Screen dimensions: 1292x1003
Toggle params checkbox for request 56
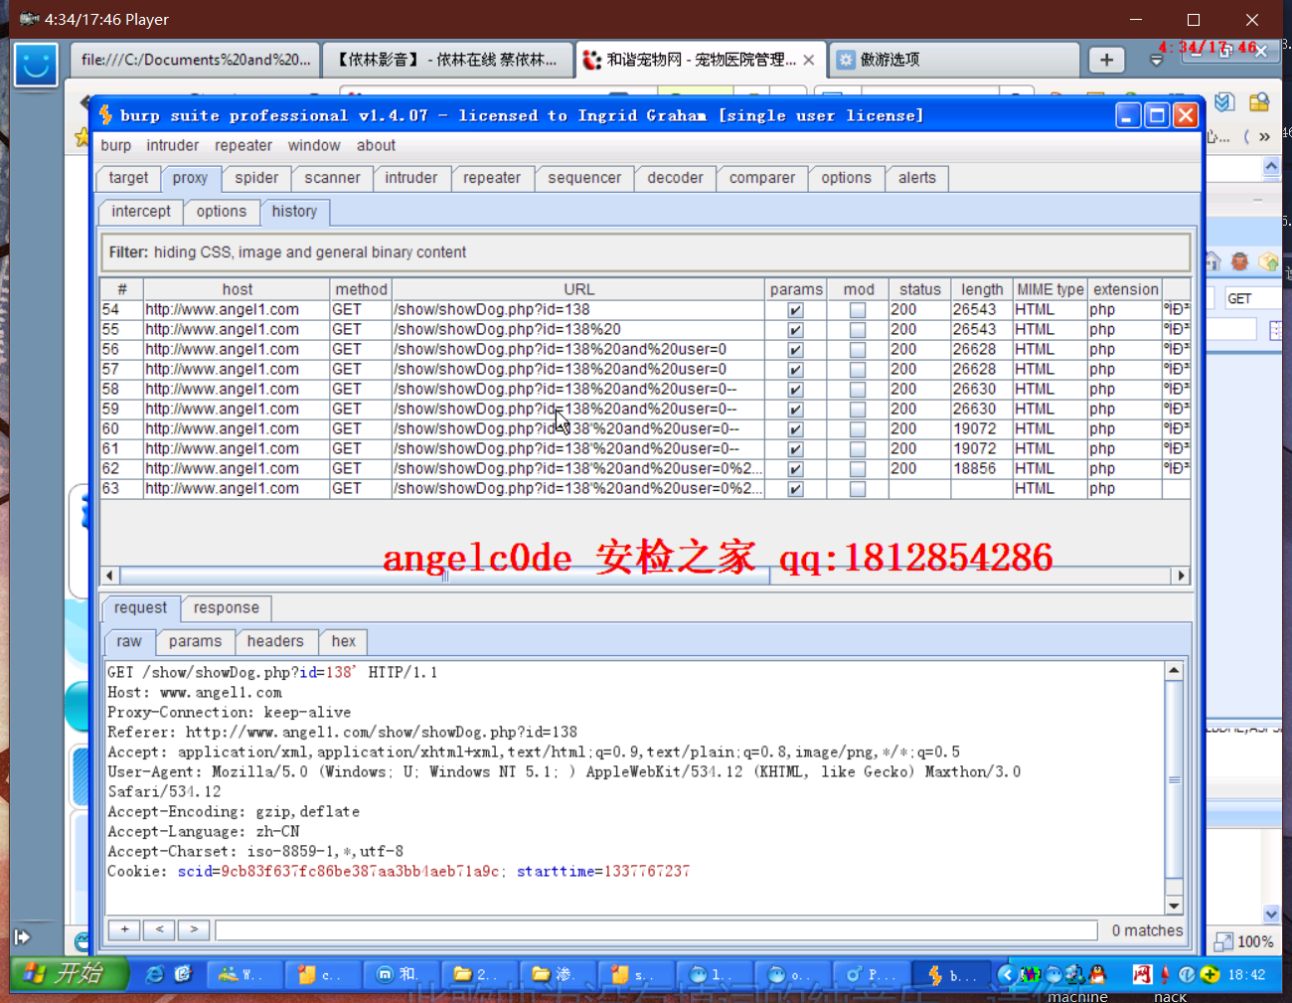point(795,350)
